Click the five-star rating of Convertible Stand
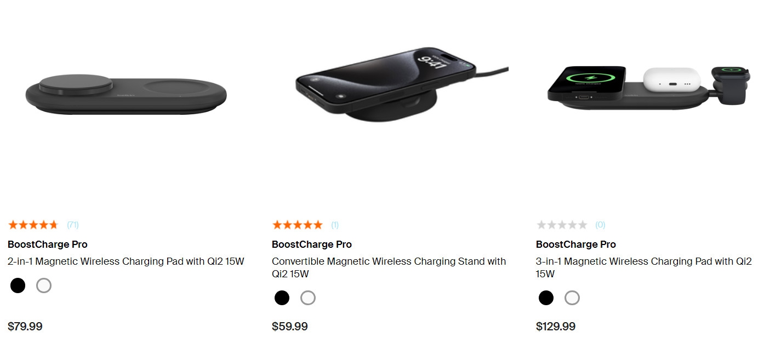 pos(298,225)
